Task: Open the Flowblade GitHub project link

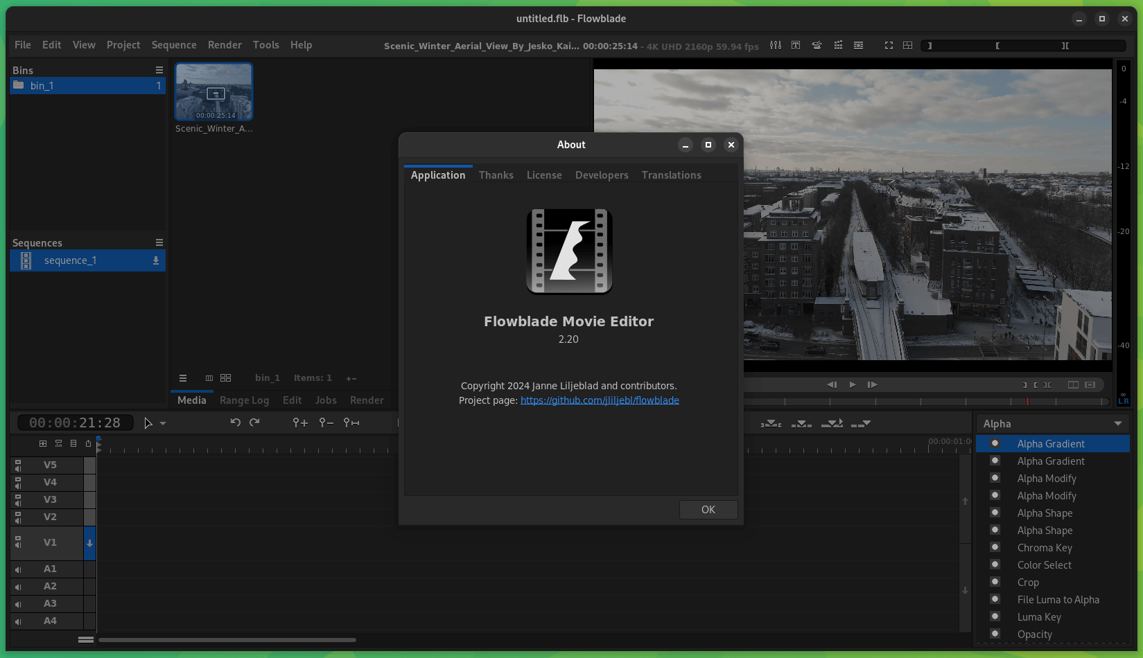Action: click(x=599, y=400)
